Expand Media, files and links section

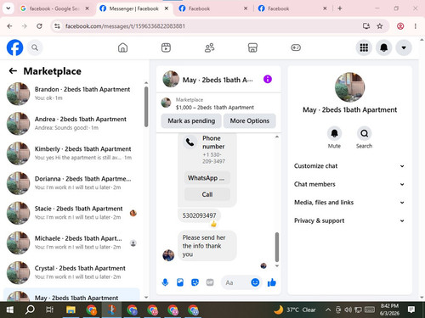point(349,203)
